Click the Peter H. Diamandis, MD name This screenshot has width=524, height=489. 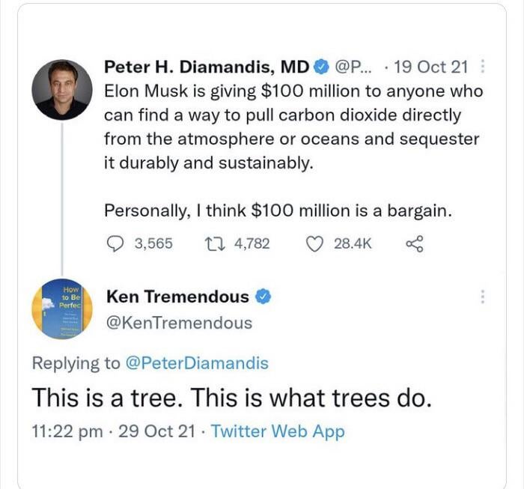point(207,68)
